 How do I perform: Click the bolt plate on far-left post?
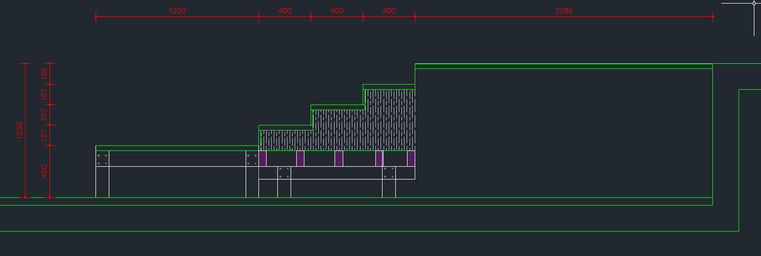tap(102, 159)
